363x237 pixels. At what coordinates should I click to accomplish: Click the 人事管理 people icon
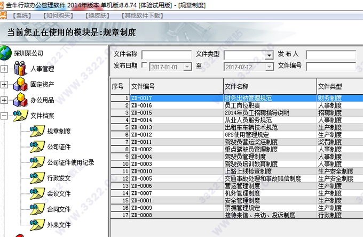[20, 68]
